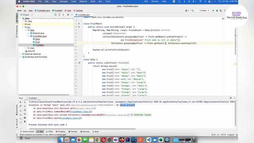Expand Scratches and Consoles node
This screenshot has height=143, width=254.
point(20,57)
